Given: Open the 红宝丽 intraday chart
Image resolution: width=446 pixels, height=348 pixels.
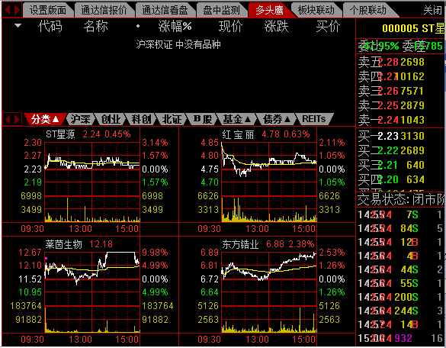Looking at the screenshot, I should point(269,182).
